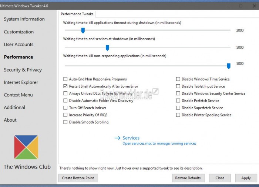This screenshot has width=259, height=187.
Task: Open User Accounts section
Action: click(18, 45)
